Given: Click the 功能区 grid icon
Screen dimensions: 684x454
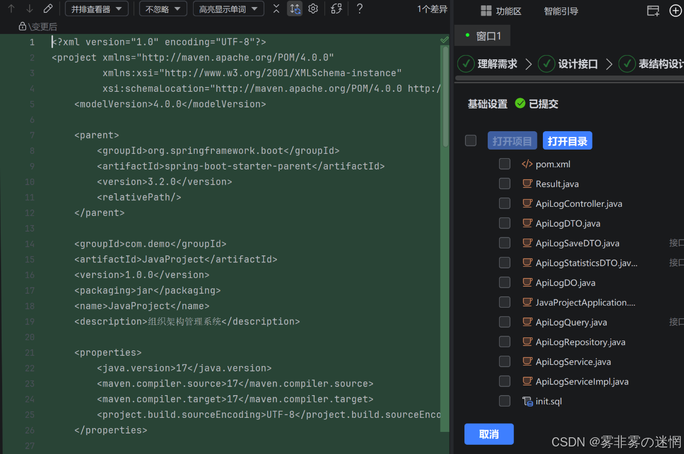Looking at the screenshot, I should click(486, 11).
